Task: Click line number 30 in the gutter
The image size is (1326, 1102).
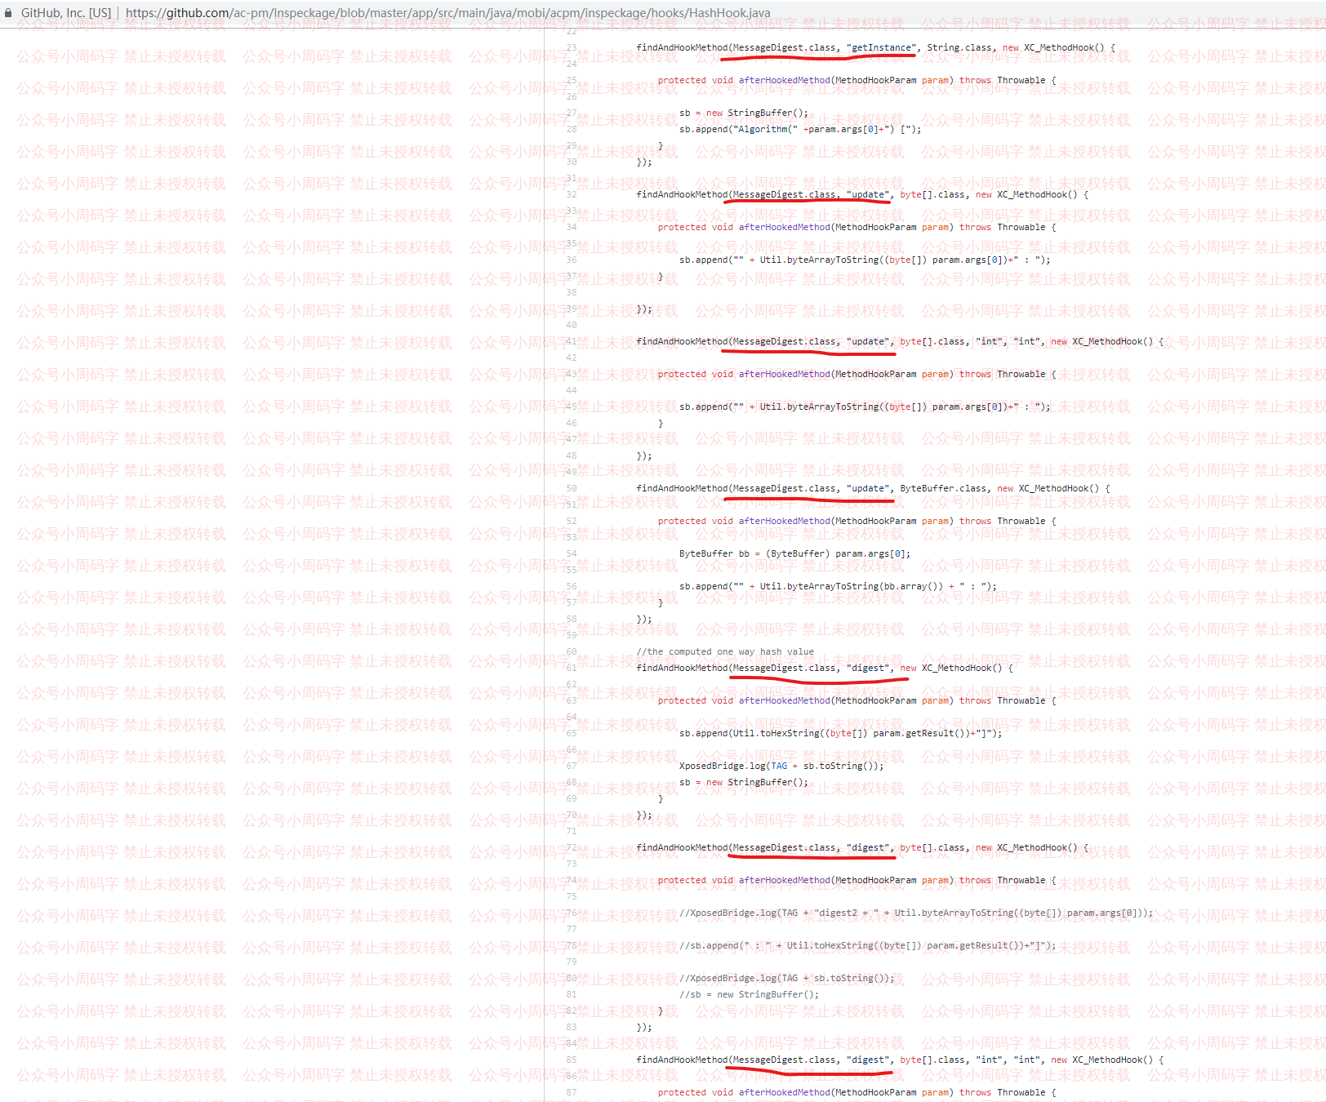Action: (x=572, y=162)
